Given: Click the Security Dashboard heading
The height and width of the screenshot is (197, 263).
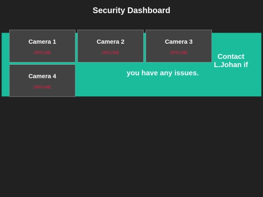Looking at the screenshot, I should tap(131, 10).
